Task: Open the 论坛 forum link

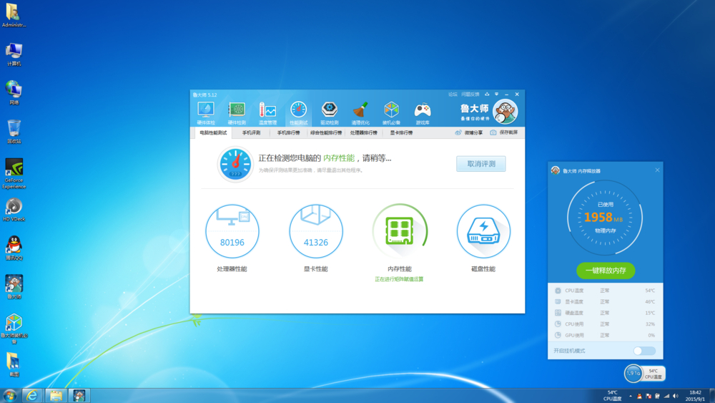Action: coord(453,94)
